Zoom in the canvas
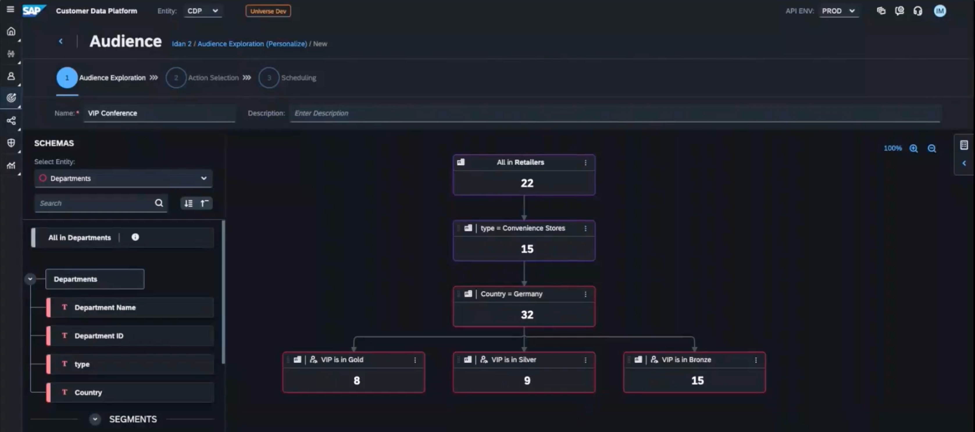This screenshot has width=975, height=432. [914, 149]
